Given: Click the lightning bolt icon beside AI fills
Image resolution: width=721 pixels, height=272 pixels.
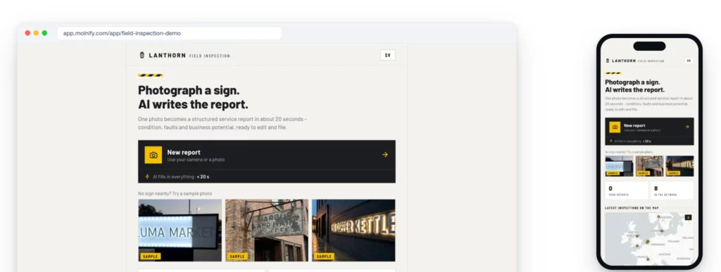Looking at the screenshot, I should pos(147,176).
